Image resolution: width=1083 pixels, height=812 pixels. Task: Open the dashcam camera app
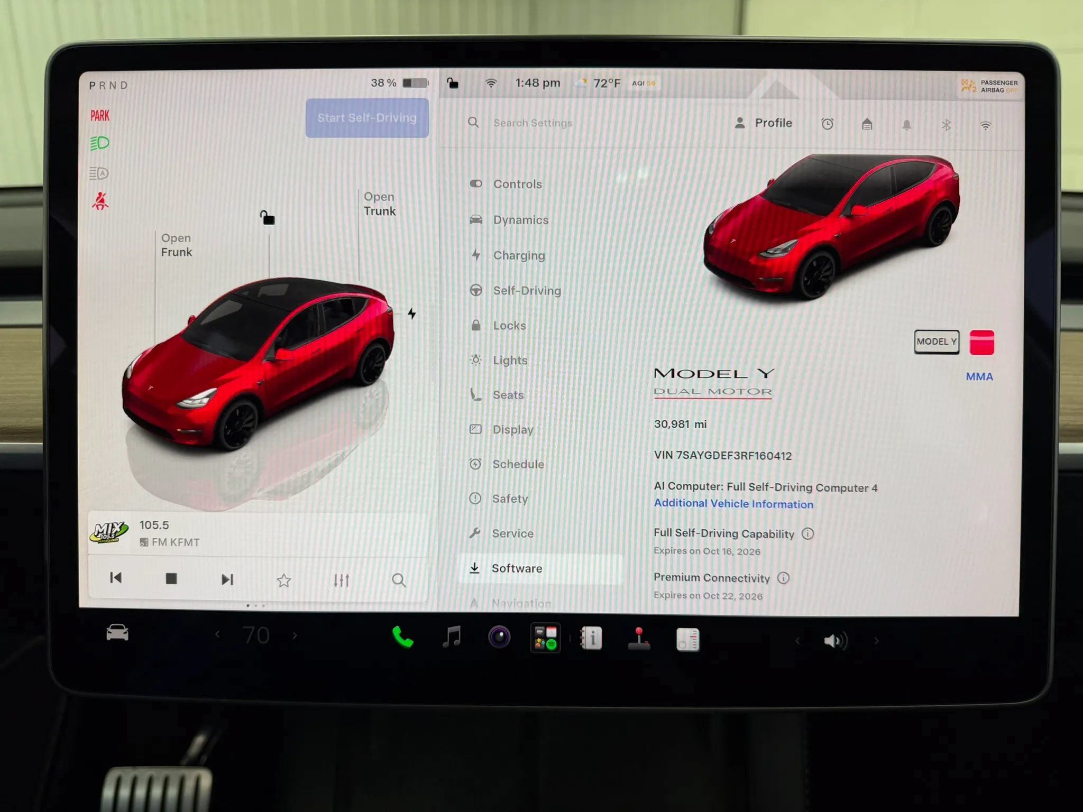click(x=499, y=637)
